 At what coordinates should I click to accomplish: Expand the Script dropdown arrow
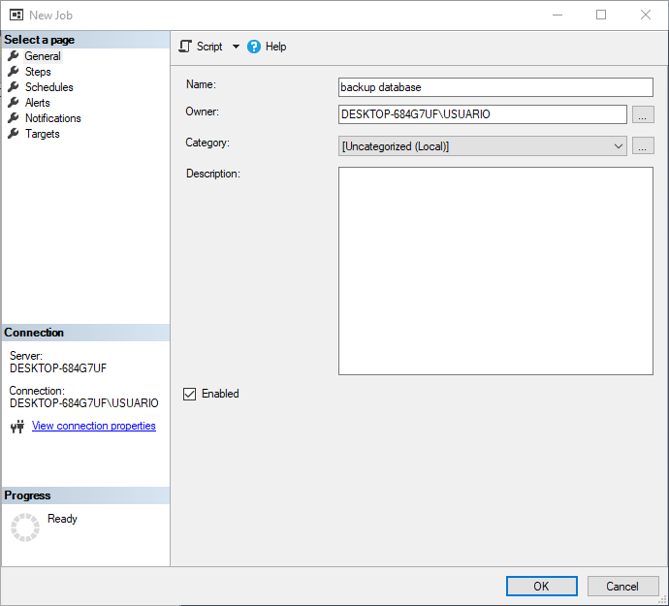point(236,47)
